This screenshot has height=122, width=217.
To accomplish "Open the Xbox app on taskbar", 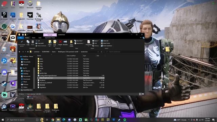I will [86, 120].
